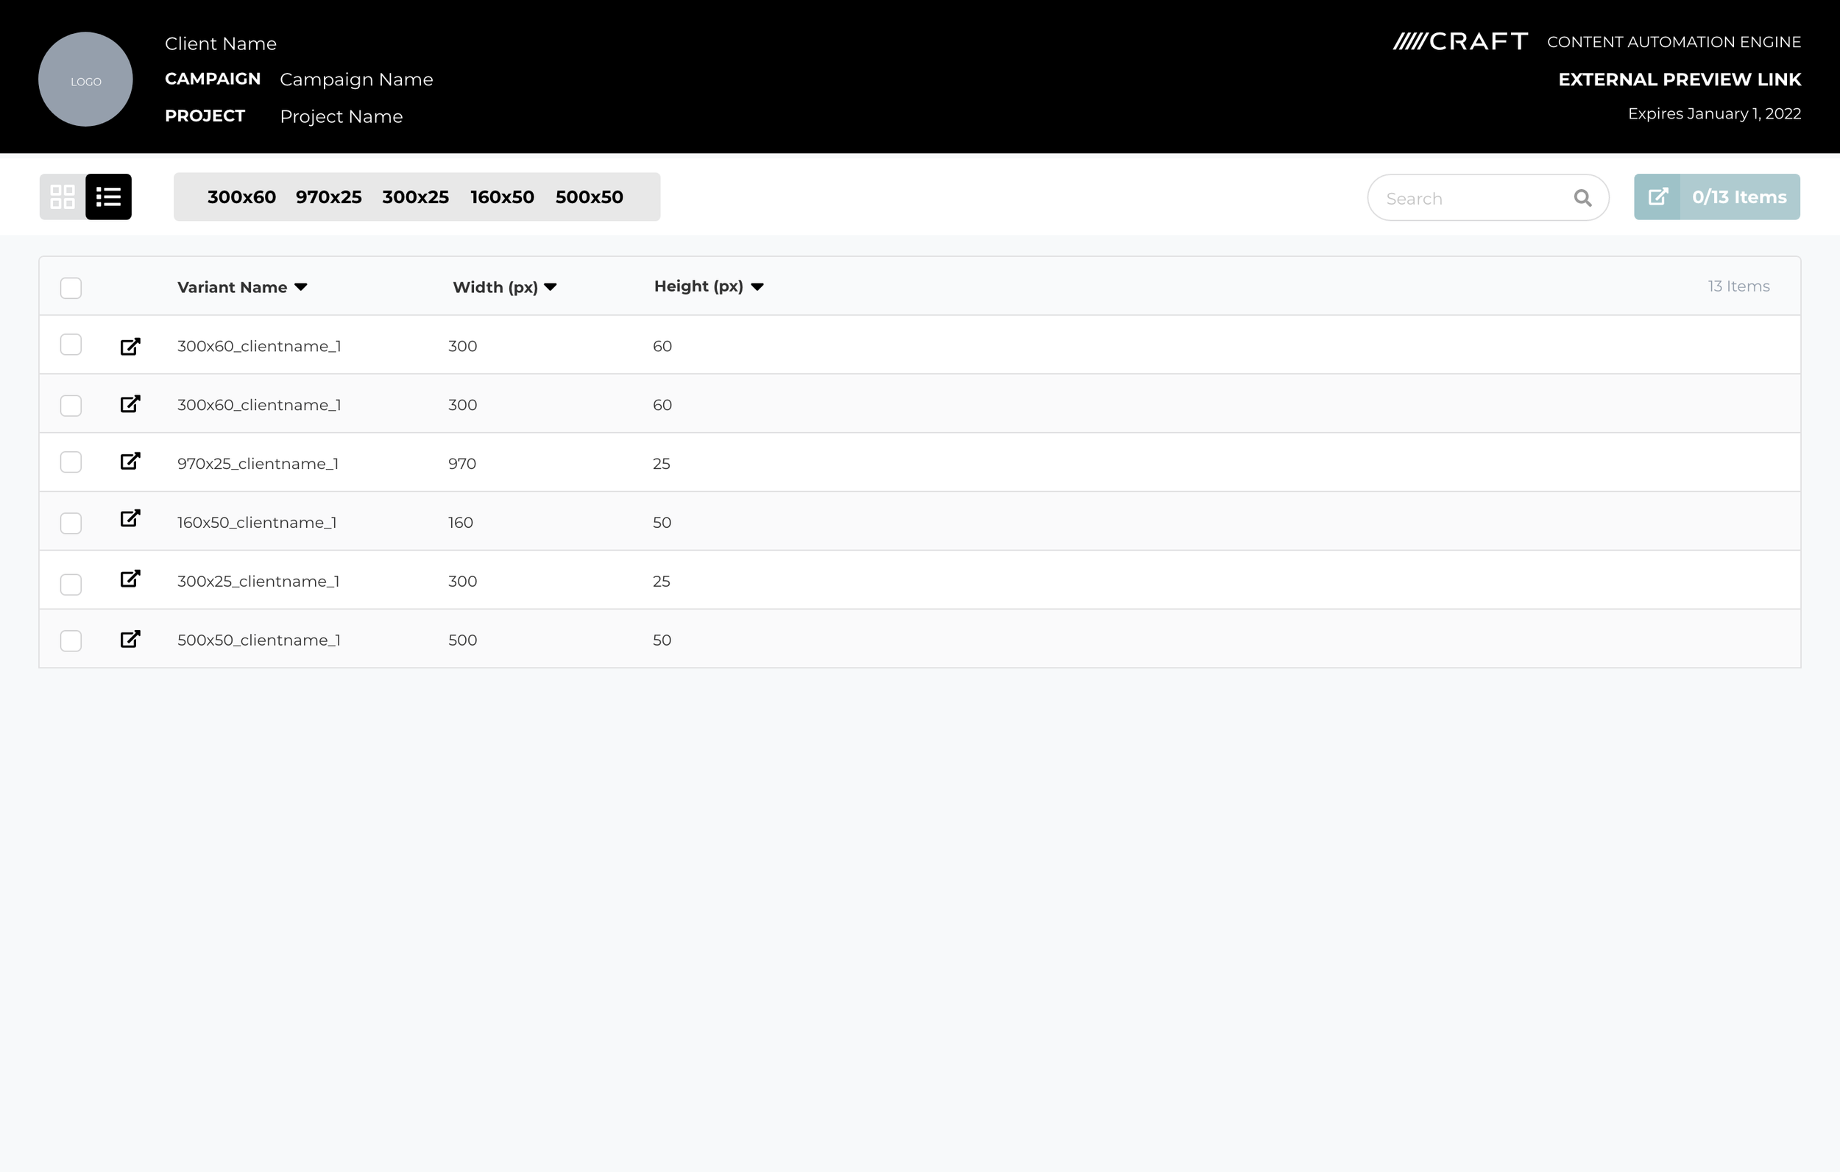Screen dimensions: 1840x1172
Task: Click the circular client logo
Action: click(x=85, y=80)
